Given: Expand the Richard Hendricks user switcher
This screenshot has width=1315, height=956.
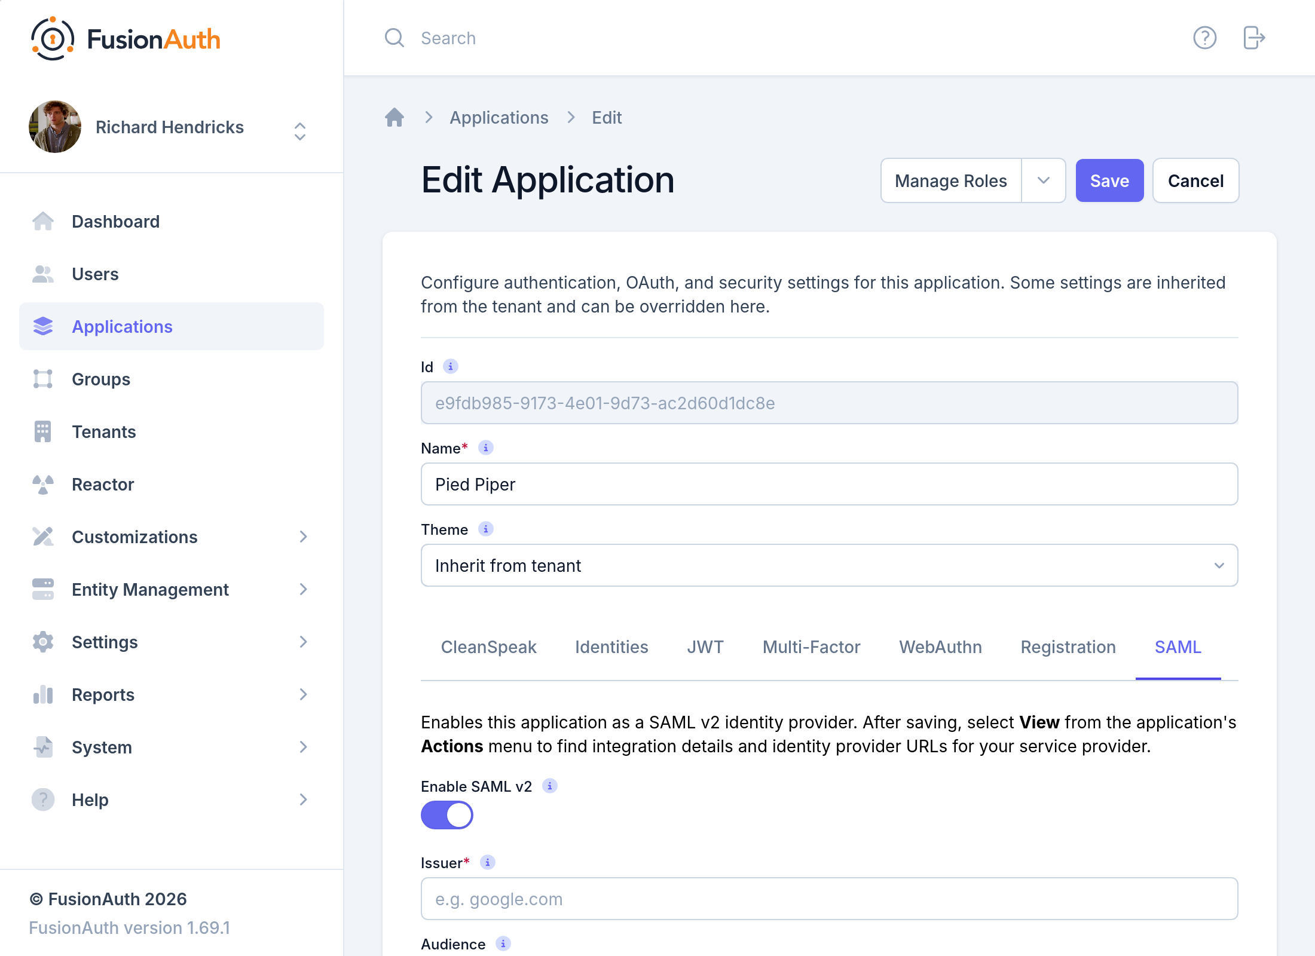Looking at the screenshot, I should (300, 131).
